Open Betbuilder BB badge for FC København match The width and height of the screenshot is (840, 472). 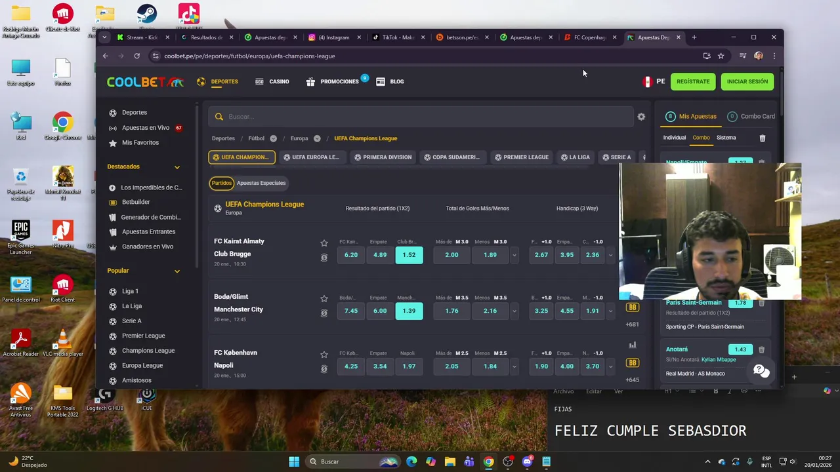[633, 363]
